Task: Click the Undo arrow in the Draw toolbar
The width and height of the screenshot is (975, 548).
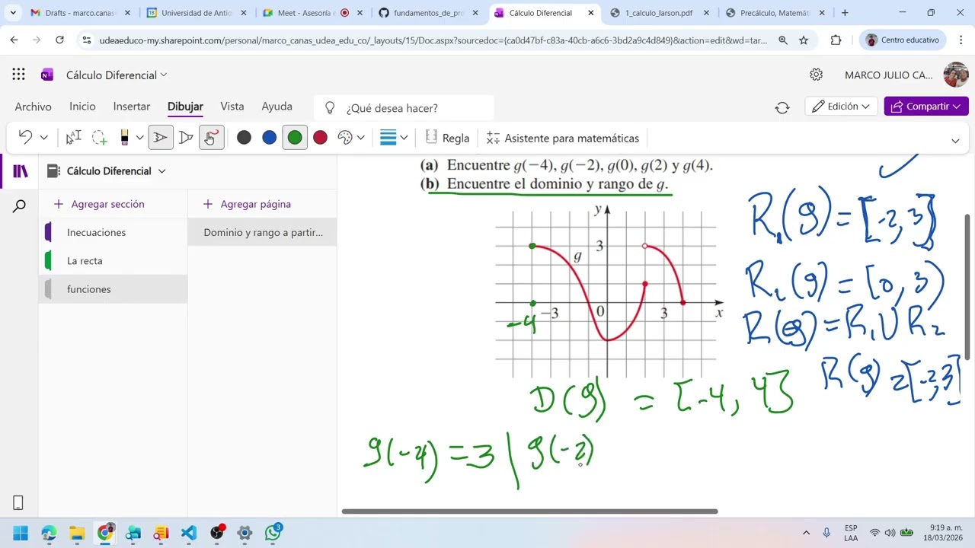Action: tap(25, 138)
